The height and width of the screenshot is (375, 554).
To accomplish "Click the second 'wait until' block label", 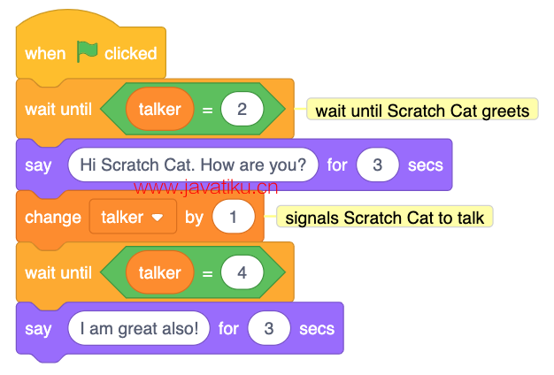I will (58, 272).
